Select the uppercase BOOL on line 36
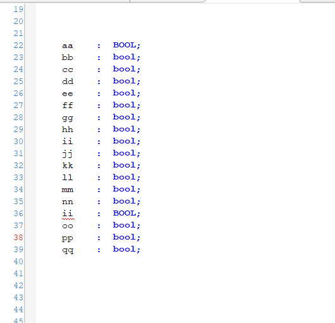This screenshot has height=323, width=335. pos(125,213)
